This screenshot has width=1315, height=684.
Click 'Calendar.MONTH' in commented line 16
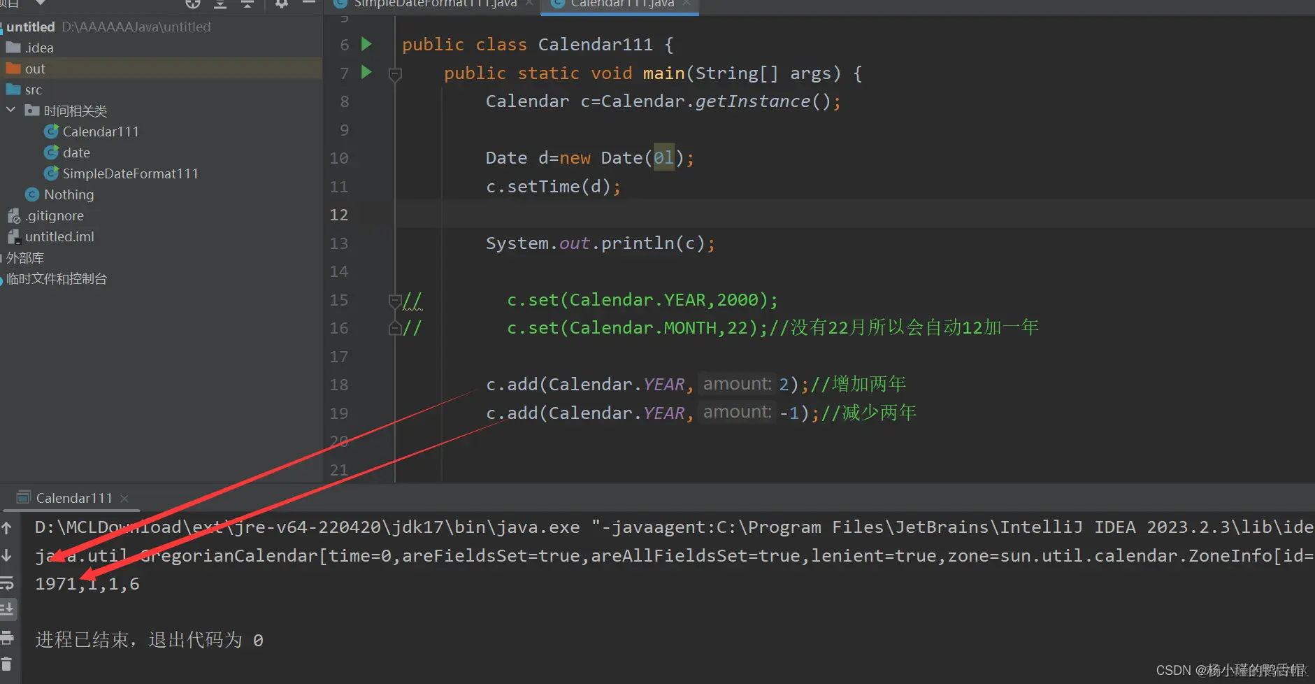642,328
